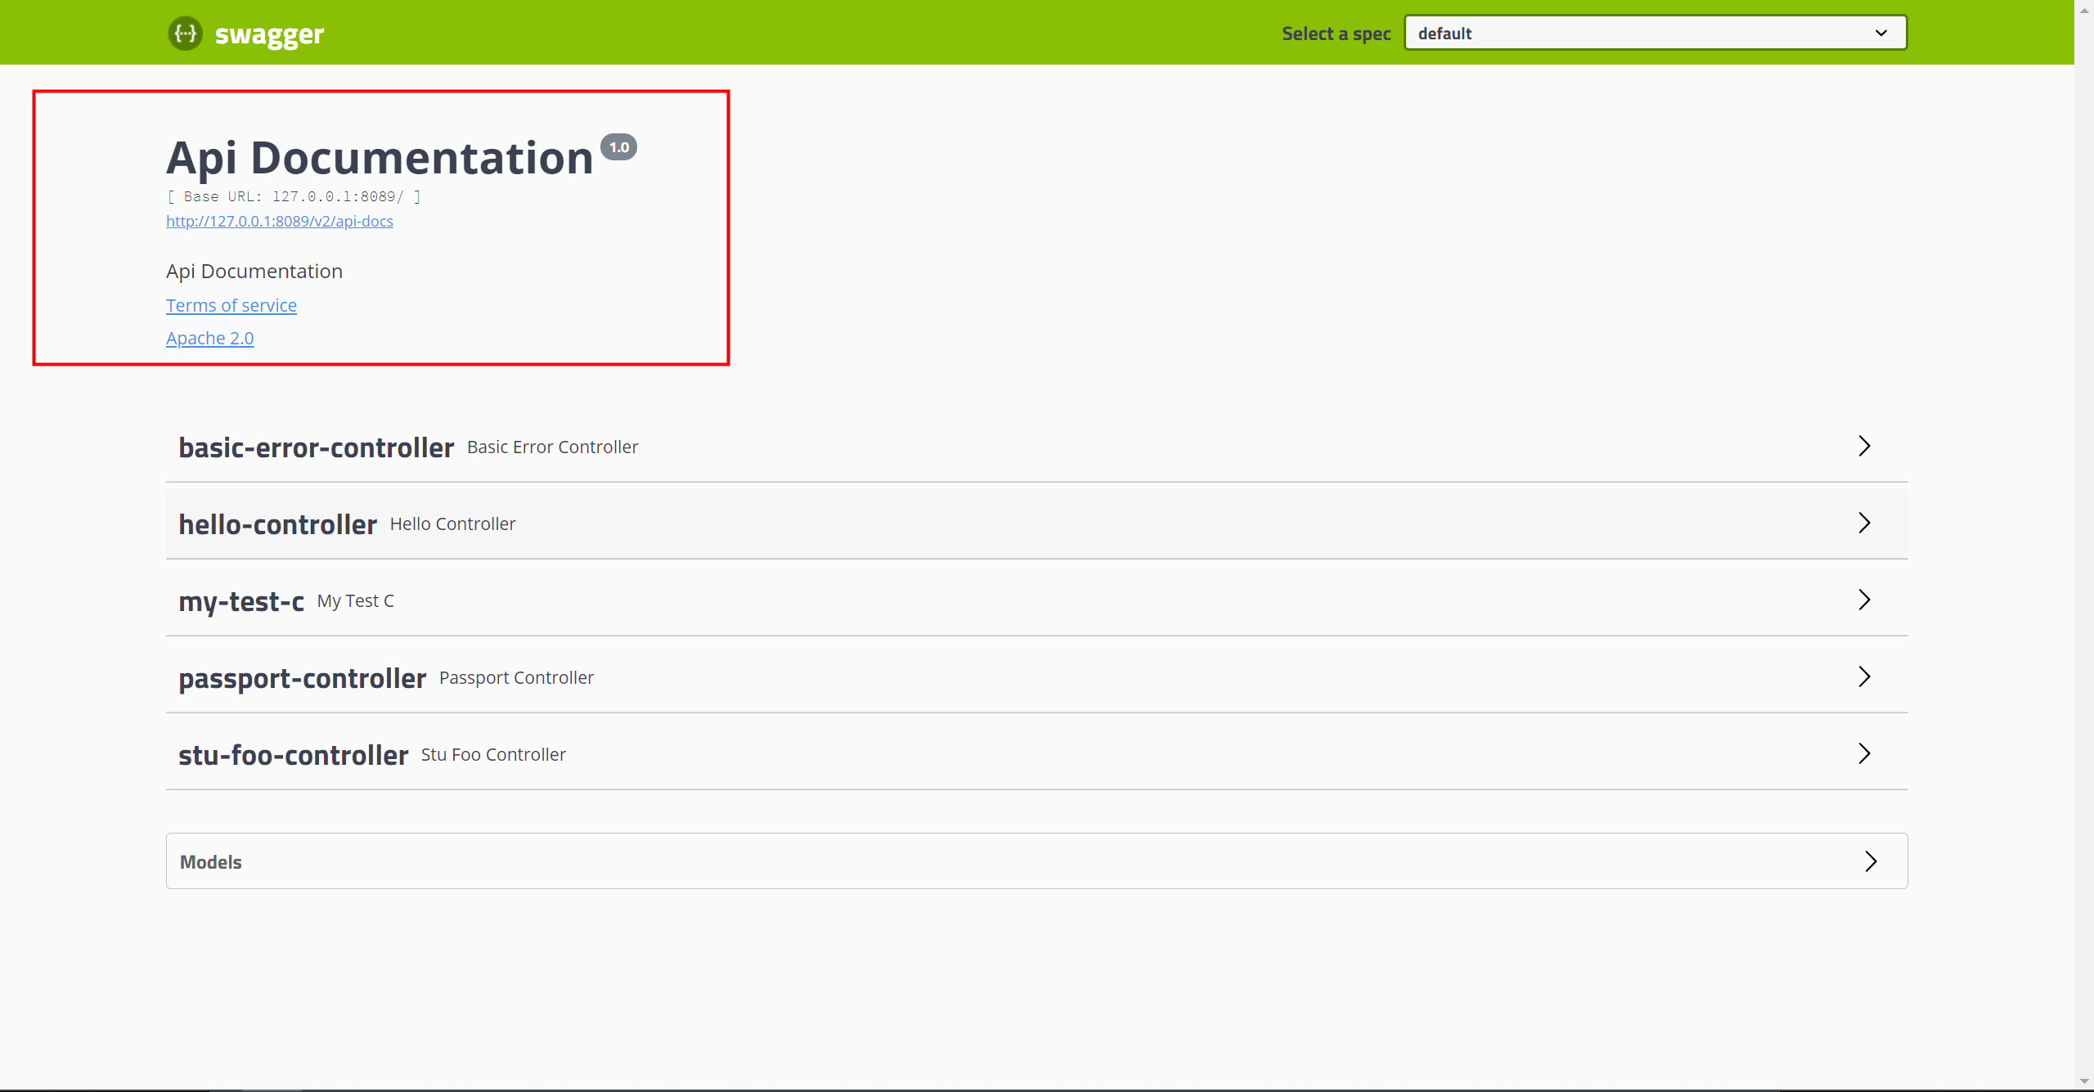Screen dimensions: 2094x1092
Task: Expand basic-error-controller via its chevron
Action: coord(1864,447)
